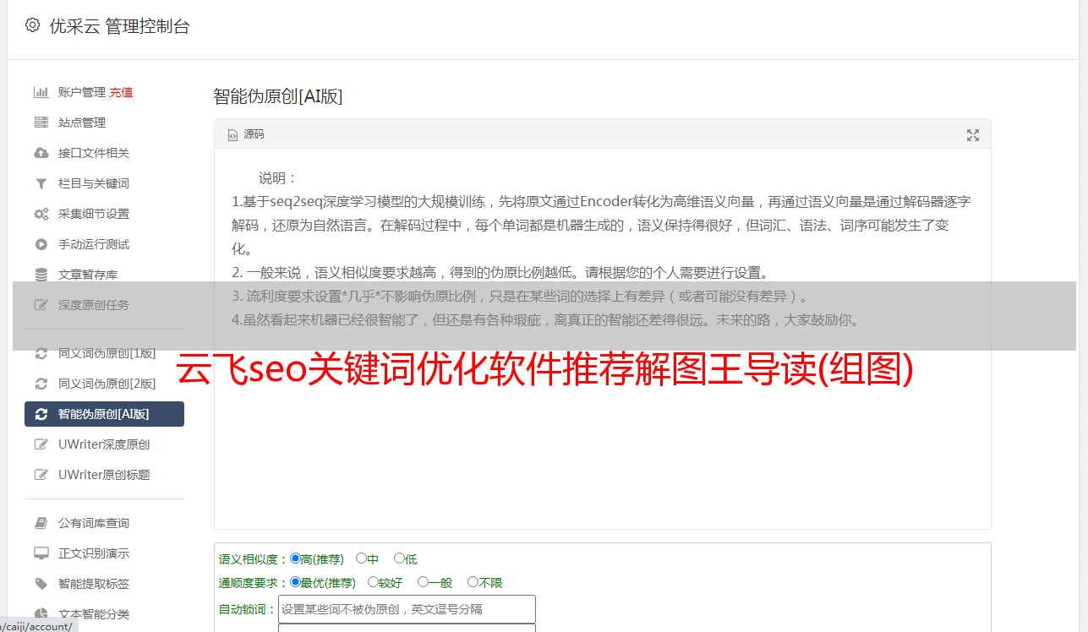
Task: Click the play icon beside 手动运行测试
Action: pos(41,244)
